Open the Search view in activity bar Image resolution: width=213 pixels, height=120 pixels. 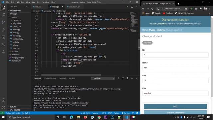pos(3,15)
